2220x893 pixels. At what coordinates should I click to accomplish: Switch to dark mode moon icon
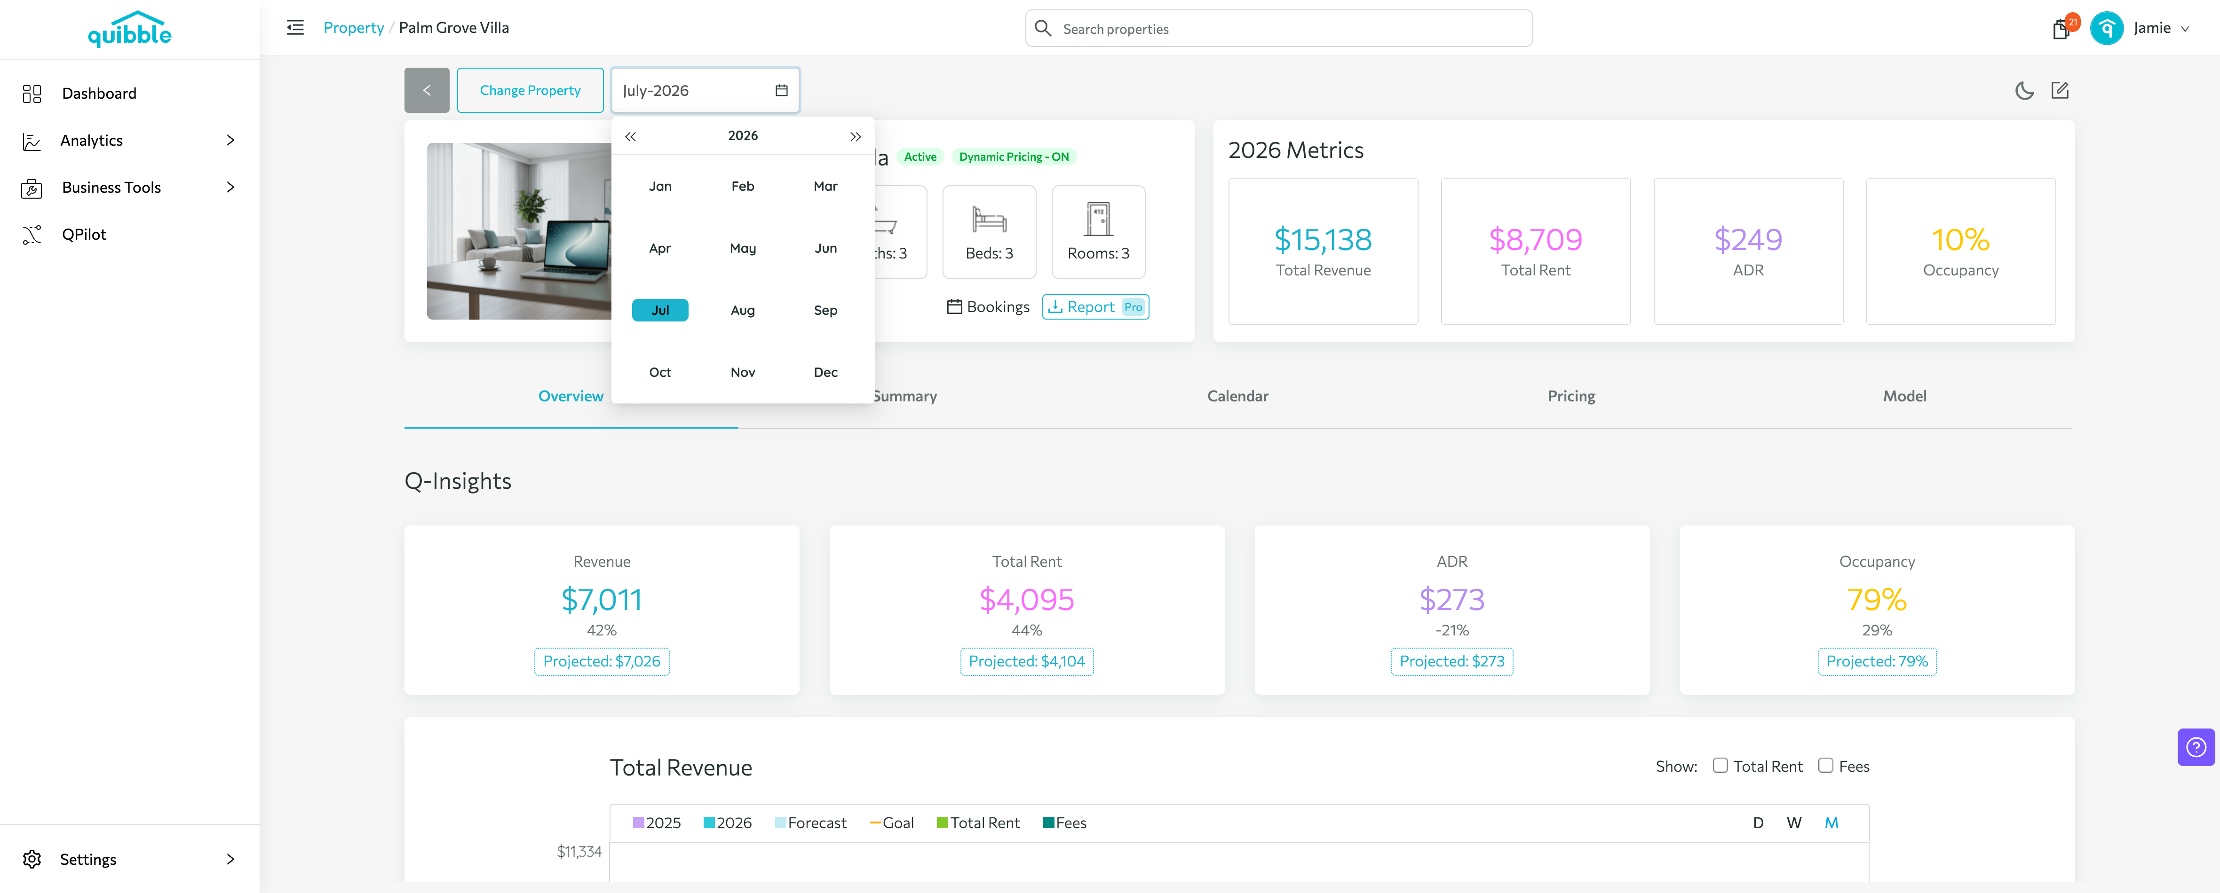(2023, 90)
